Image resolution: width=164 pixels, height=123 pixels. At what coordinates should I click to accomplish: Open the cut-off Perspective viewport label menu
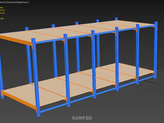(3, 2)
